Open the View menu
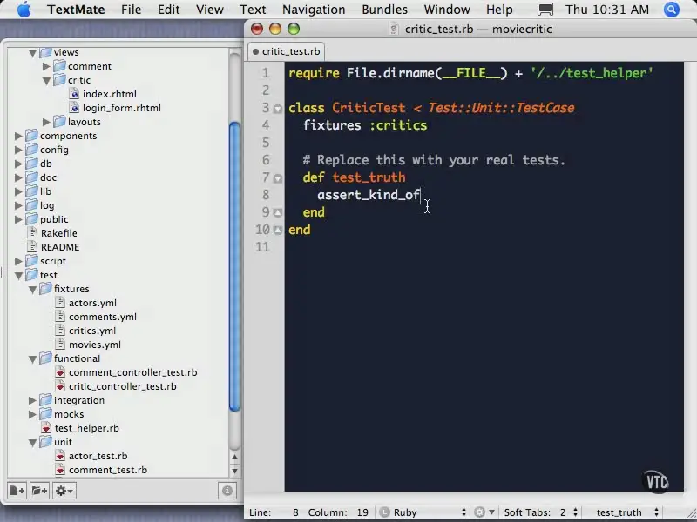This screenshot has height=522, width=697. tap(210, 10)
